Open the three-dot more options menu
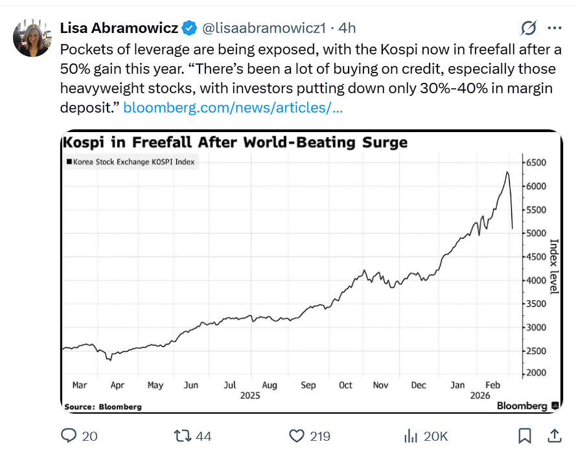This screenshot has width=576, height=457. 555,28
